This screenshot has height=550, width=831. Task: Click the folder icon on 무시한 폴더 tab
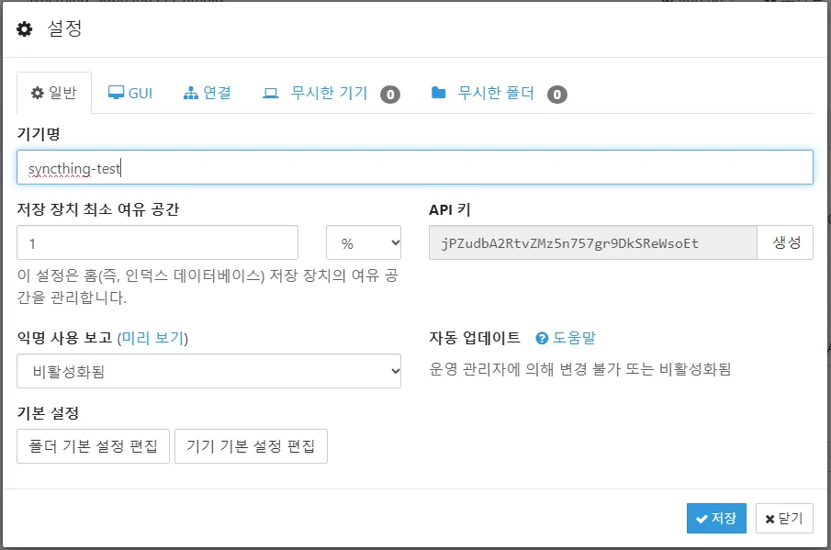click(438, 93)
